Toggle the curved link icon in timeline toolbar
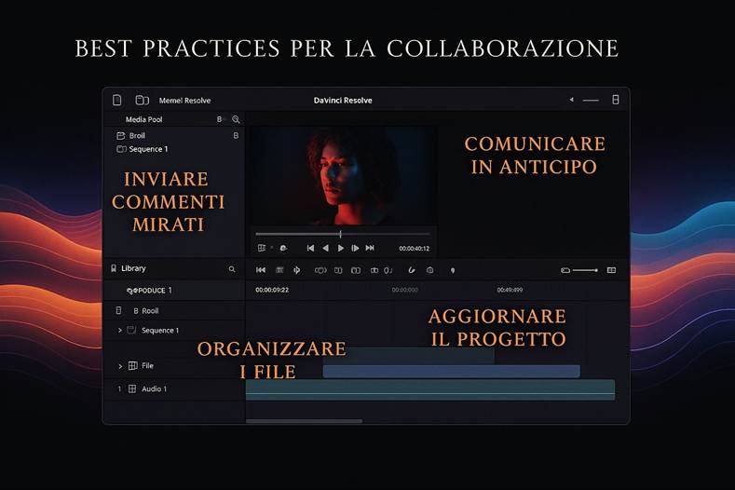The image size is (735, 490). click(x=412, y=270)
